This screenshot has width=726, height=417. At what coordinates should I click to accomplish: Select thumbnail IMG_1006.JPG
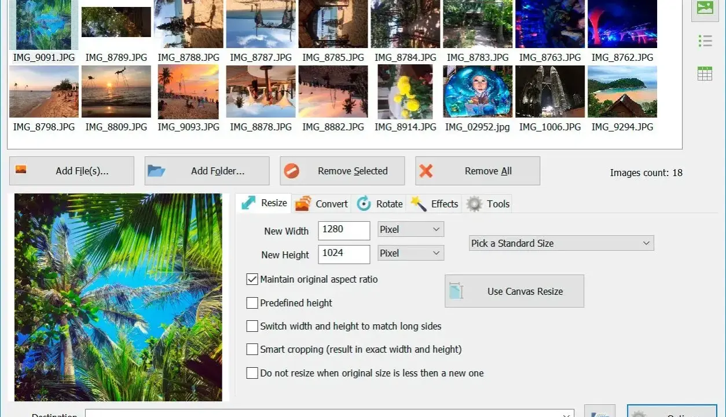tap(550, 92)
